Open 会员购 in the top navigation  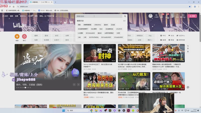point(30,16)
